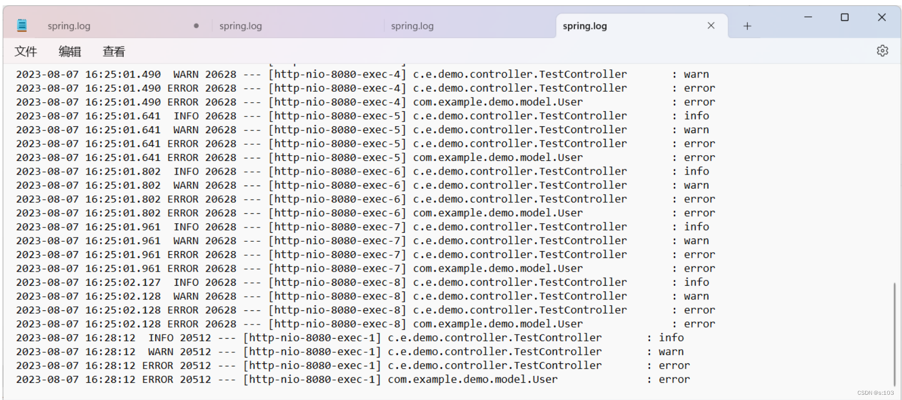Image resolution: width=902 pixels, height=400 pixels.
Task: Click the 16:25:01.490 WARN log line
Action: point(362,74)
